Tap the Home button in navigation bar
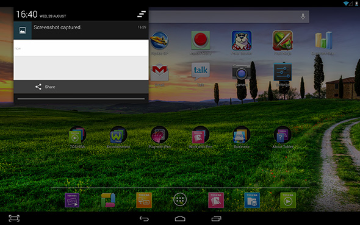 (x=180, y=218)
